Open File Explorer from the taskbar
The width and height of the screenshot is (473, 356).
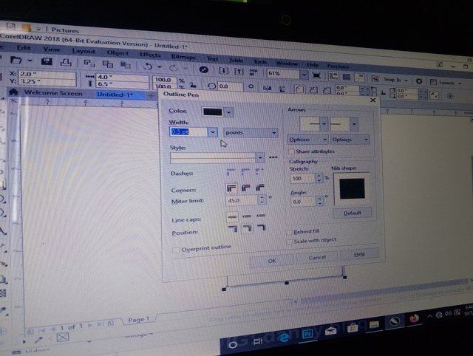point(374,324)
